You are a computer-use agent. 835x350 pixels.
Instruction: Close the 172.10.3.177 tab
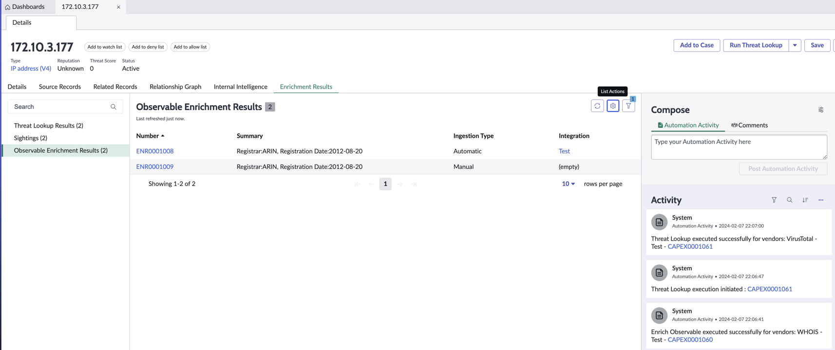118,7
